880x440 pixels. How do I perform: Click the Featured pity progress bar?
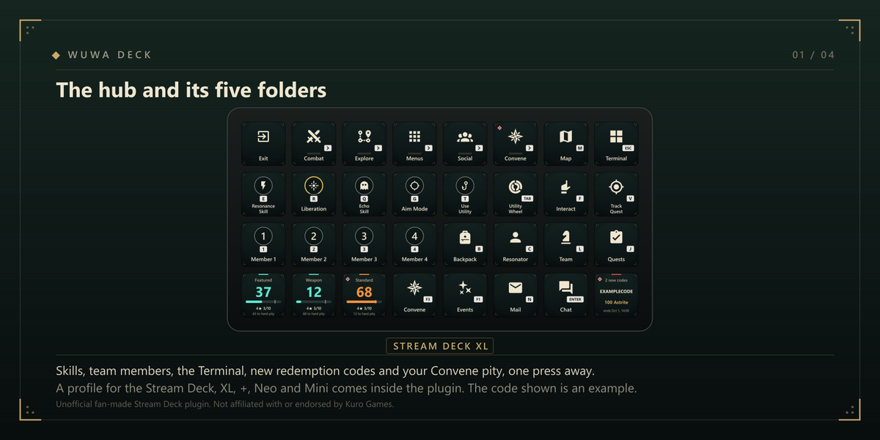click(x=263, y=301)
